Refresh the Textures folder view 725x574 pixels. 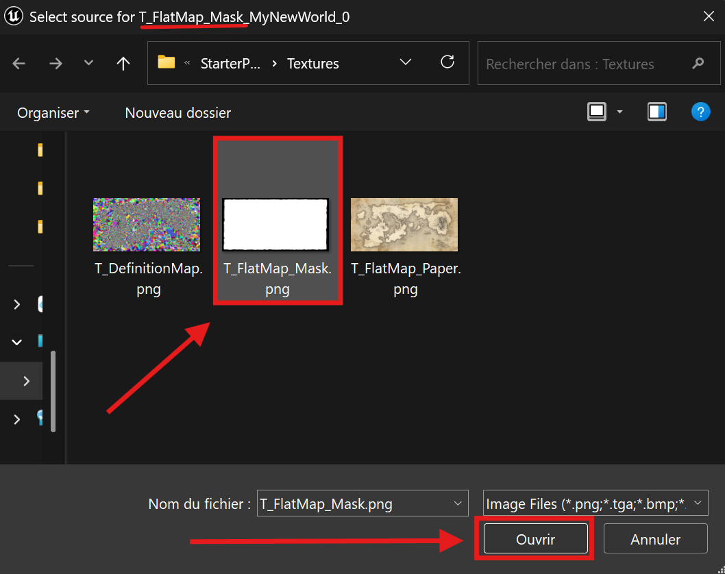pos(447,62)
